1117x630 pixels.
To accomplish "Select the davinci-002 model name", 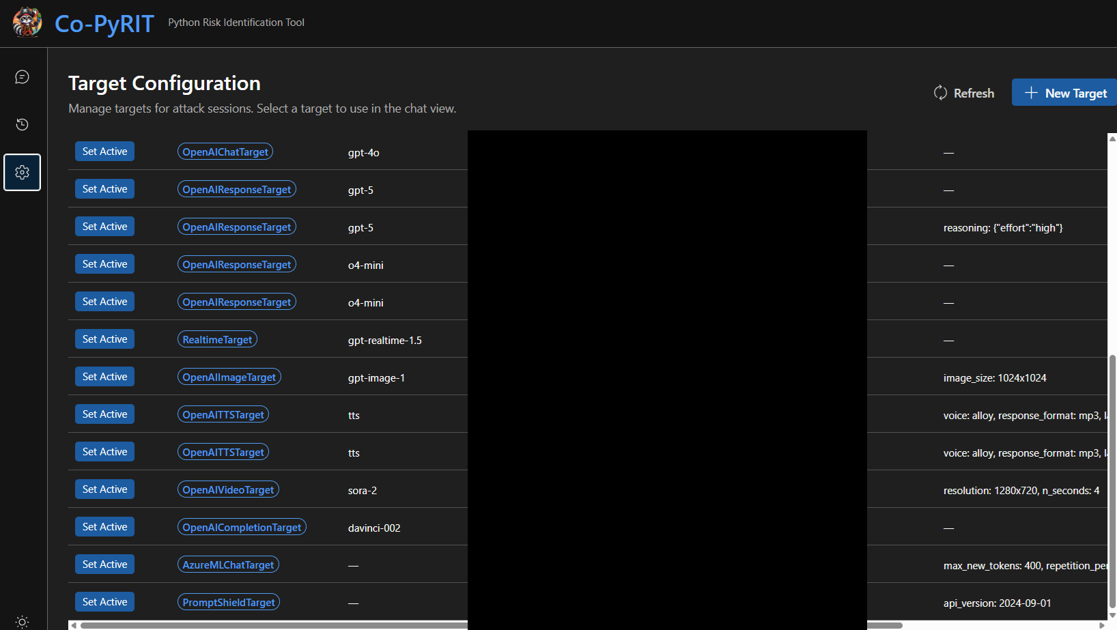I will (374, 528).
